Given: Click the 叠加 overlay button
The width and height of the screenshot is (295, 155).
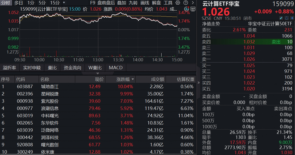Looking at the screenshot, I should click(121, 3).
